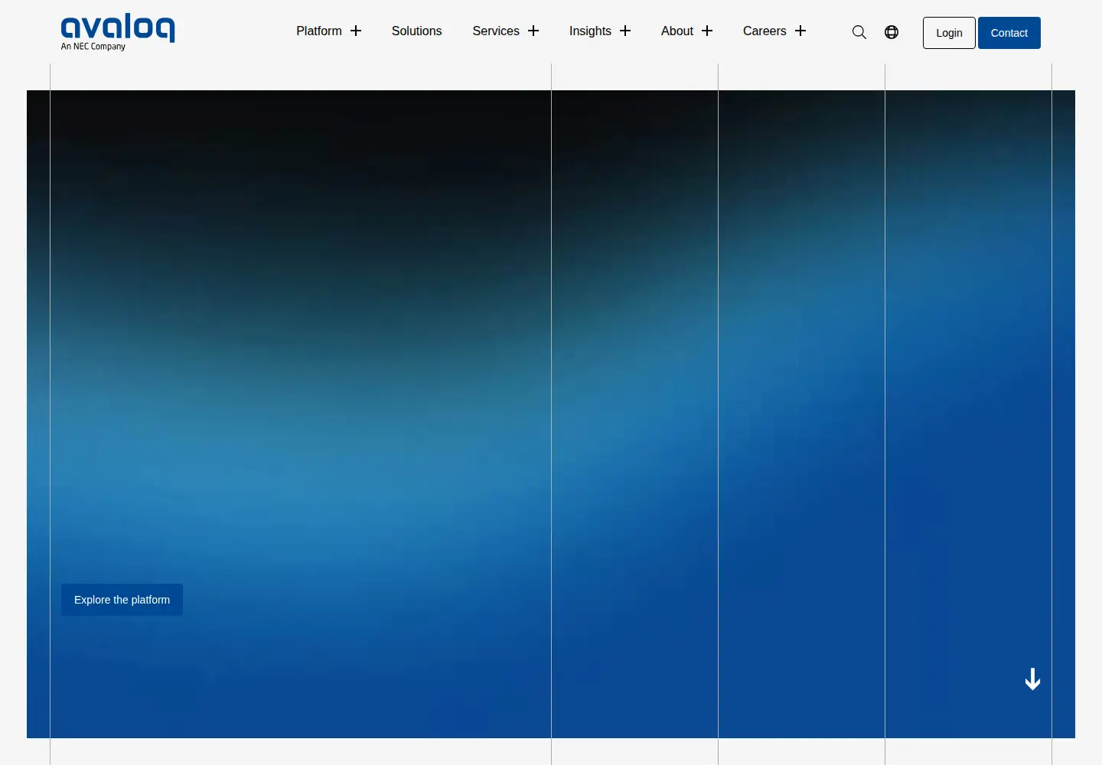Expand the Insights menu plus icon
The height and width of the screenshot is (765, 1102).
[x=625, y=31]
